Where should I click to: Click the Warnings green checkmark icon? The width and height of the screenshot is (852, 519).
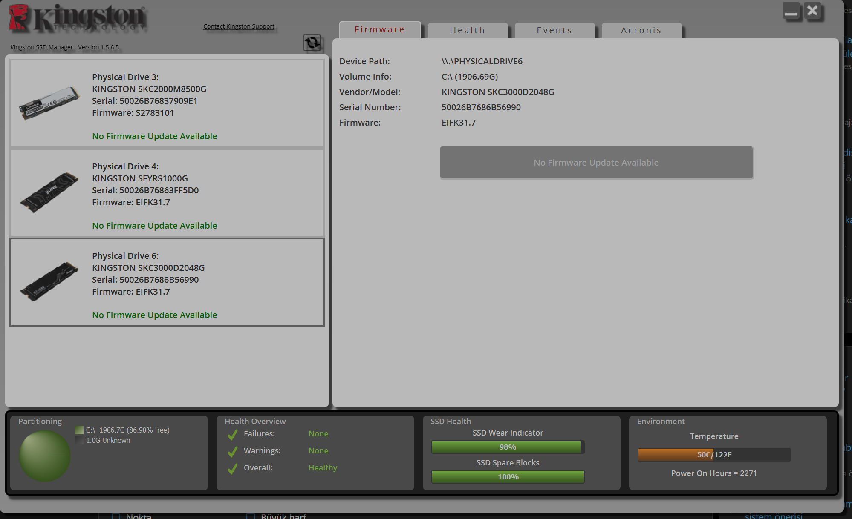tap(232, 452)
